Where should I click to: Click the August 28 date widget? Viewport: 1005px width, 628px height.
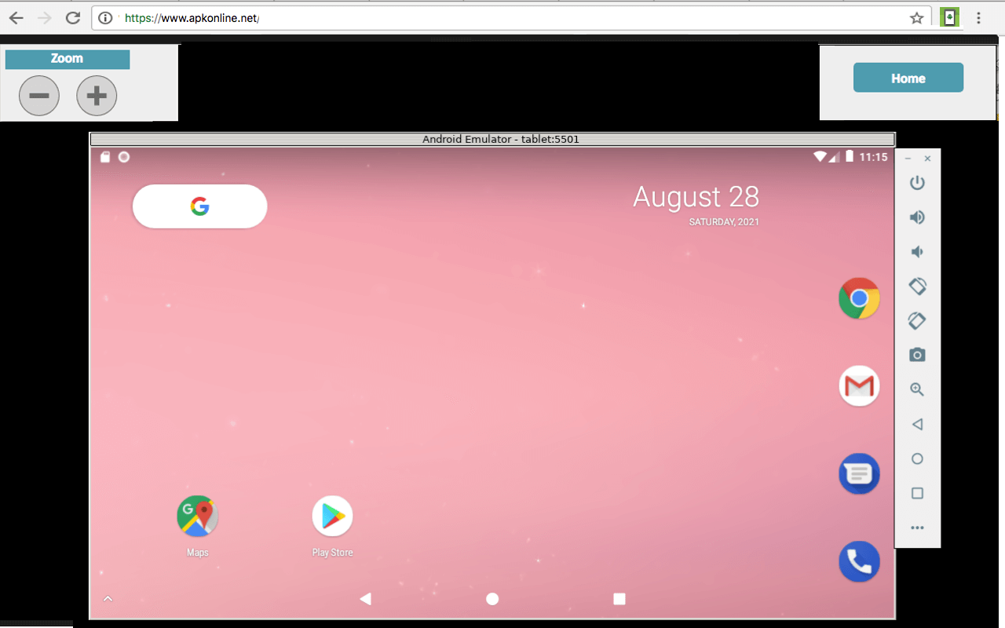696,205
